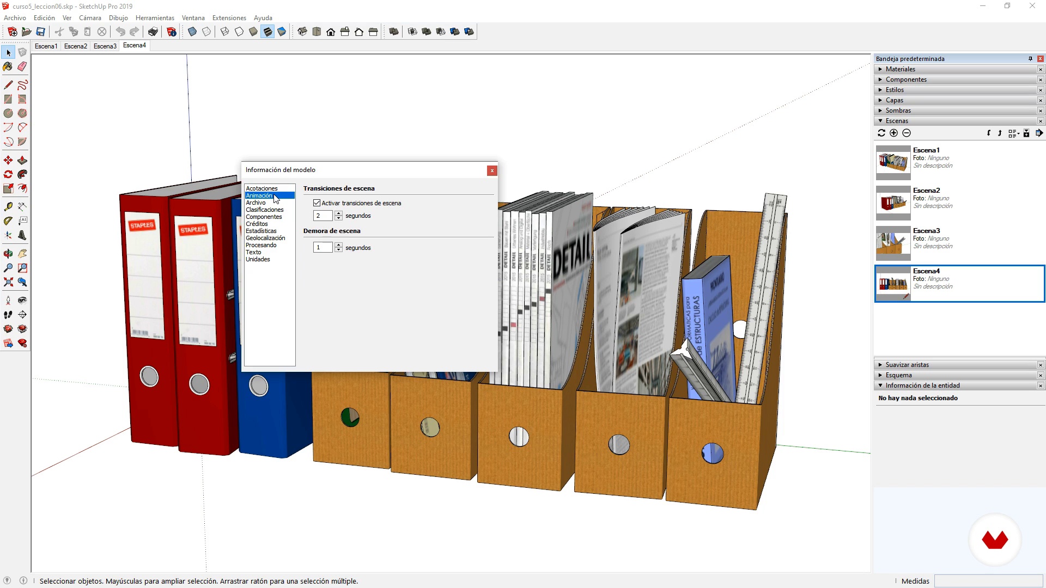Screen dimensions: 1046x588
Task: Click the Update Scene refresh icon
Action: point(881,133)
